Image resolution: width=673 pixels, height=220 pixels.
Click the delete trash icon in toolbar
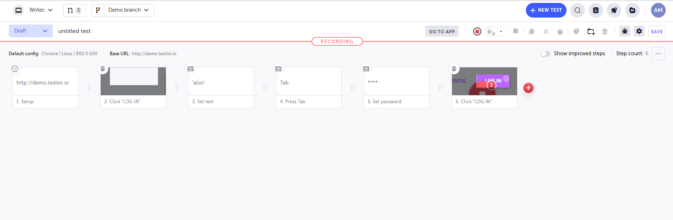tap(605, 31)
